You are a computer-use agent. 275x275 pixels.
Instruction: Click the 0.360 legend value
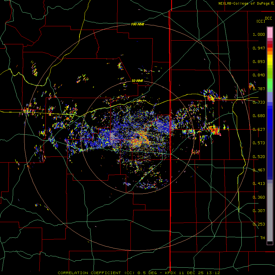point(259,197)
